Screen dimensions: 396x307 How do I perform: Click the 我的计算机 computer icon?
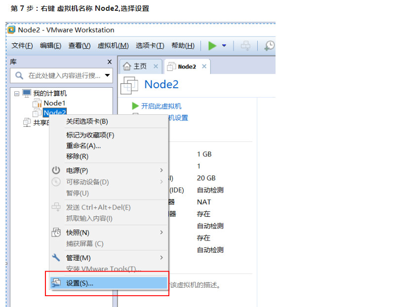coord(27,93)
